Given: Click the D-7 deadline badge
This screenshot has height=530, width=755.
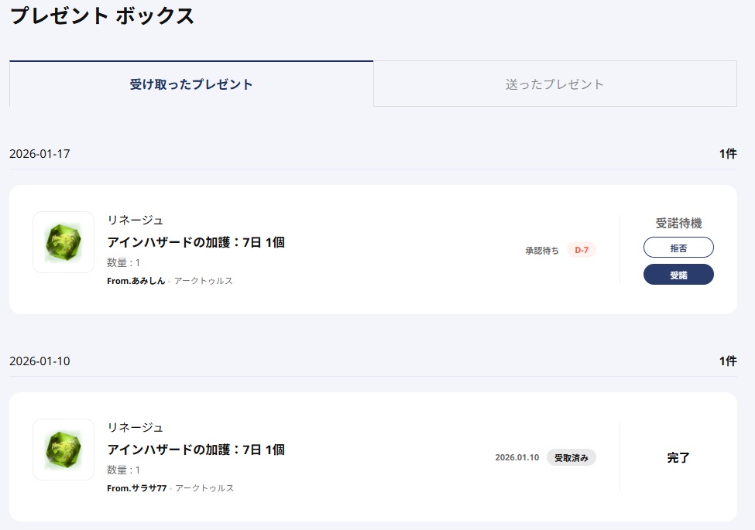Looking at the screenshot, I should click(582, 251).
